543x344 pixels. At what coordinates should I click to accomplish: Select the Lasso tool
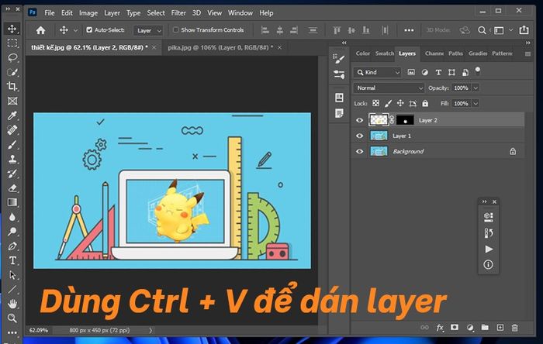(12, 57)
